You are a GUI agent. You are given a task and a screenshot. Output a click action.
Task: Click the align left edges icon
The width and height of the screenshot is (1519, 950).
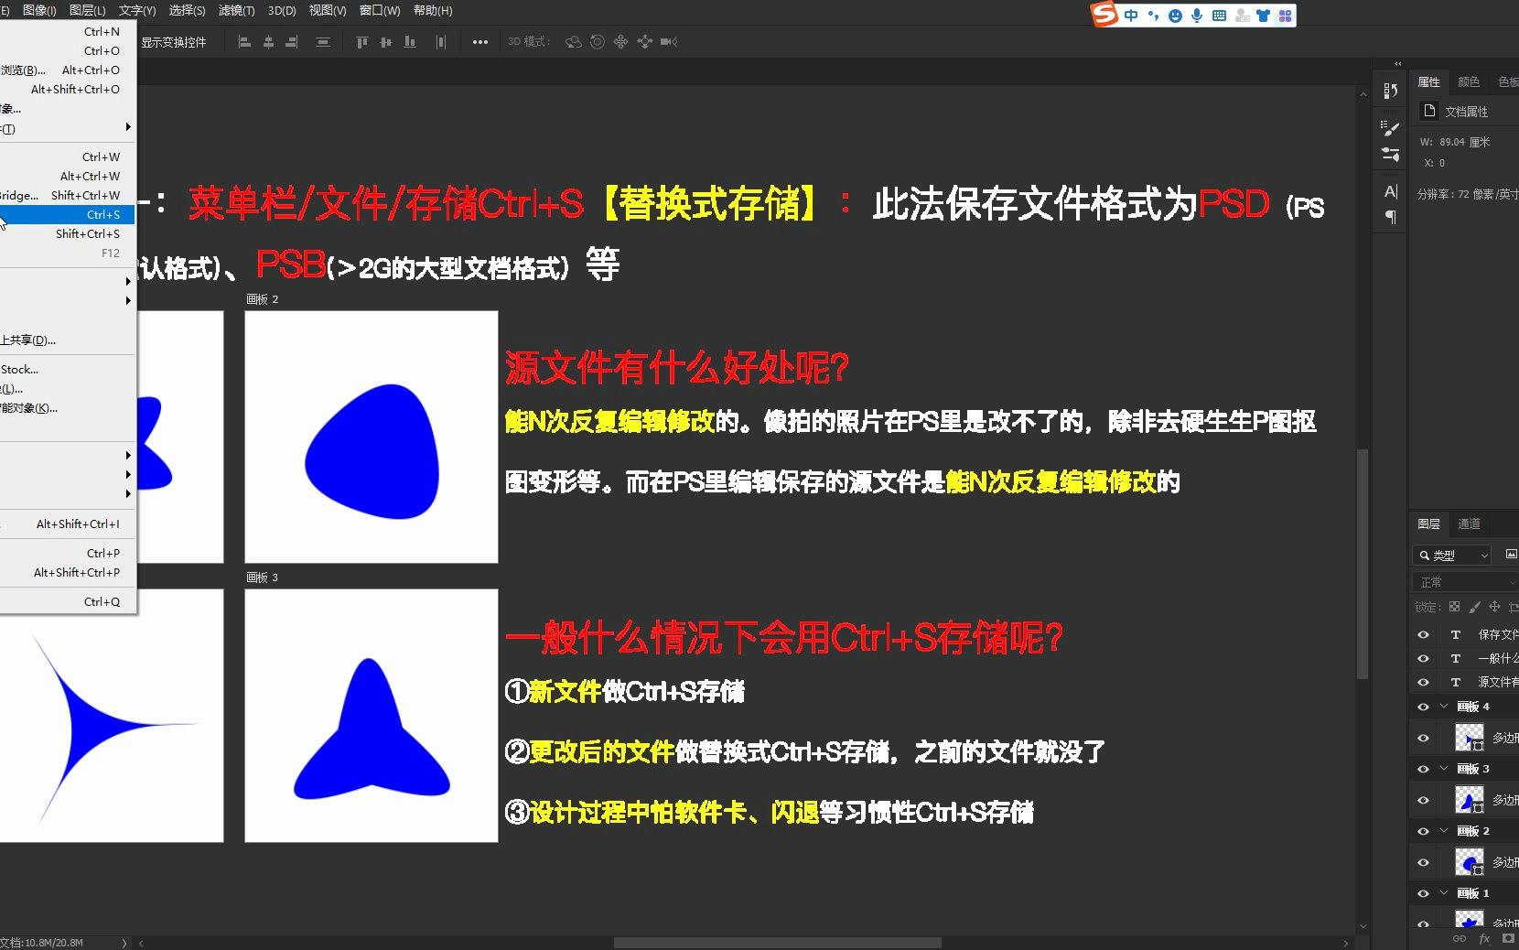[244, 42]
